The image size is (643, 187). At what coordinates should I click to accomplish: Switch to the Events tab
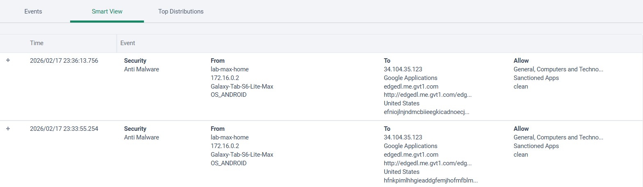33,11
